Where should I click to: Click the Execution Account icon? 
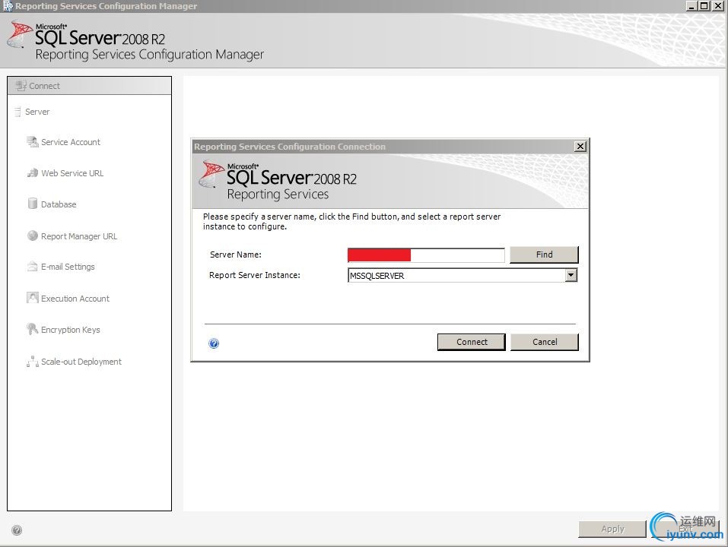click(33, 298)
